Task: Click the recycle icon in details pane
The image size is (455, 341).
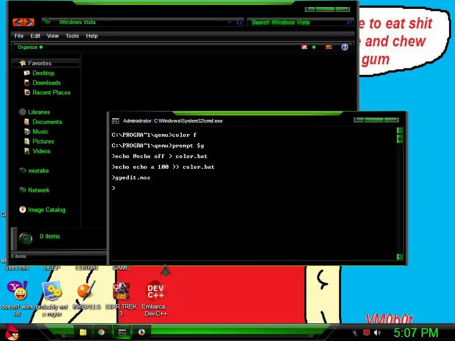Action: [x=25, y=238]
